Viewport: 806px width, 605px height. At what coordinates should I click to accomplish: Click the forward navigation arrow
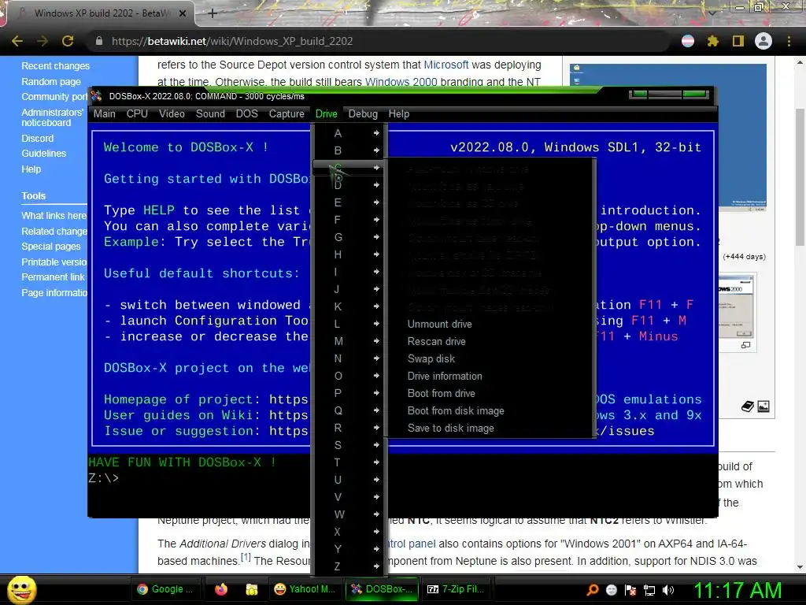point(43,41)
